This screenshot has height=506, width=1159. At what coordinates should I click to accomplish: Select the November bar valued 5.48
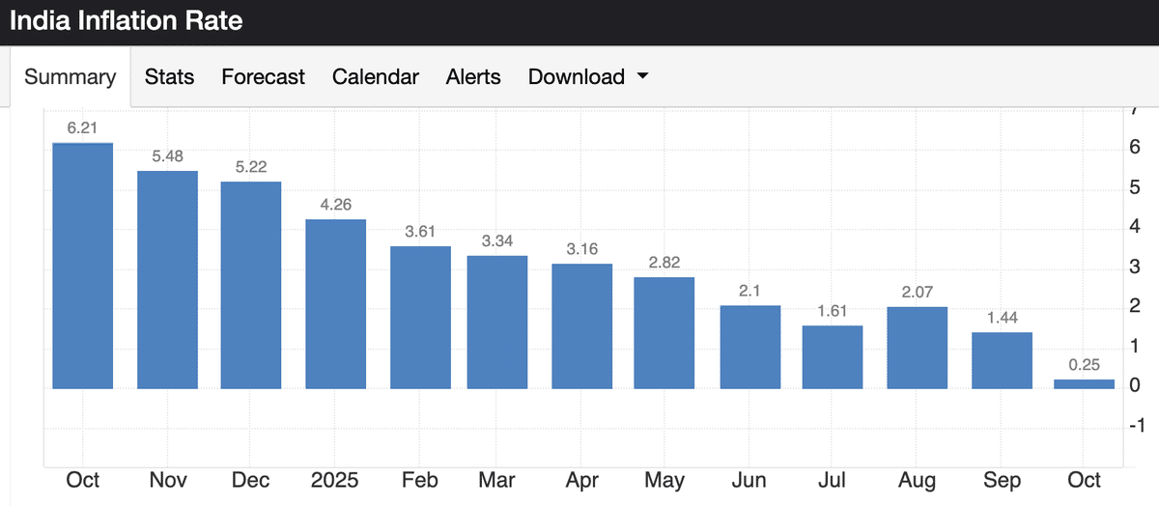167,280
